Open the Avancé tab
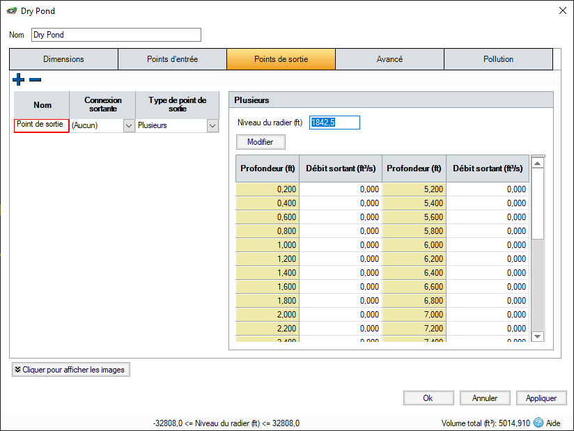Screen dimensions: 574x431 (x=390, y=59)
